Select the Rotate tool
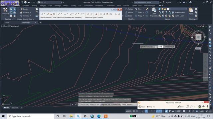Image resolution: width=213 pixels, height=119 pixels. (129, 9)
